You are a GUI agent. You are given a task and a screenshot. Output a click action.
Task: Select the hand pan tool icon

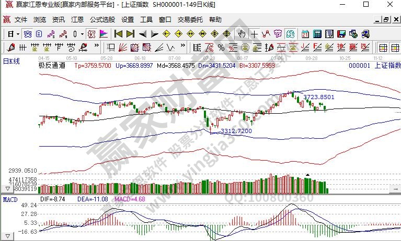pyautogui.click(x=242, y=34)
